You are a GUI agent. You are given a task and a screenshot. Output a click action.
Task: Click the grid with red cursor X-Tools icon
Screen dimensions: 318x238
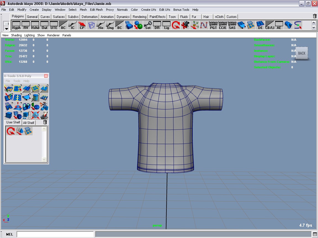tap(17, 89)
